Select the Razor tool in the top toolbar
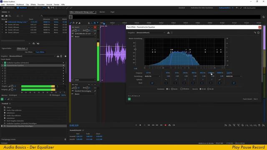This screenshot has width=267, height=150. click(48, 8)
